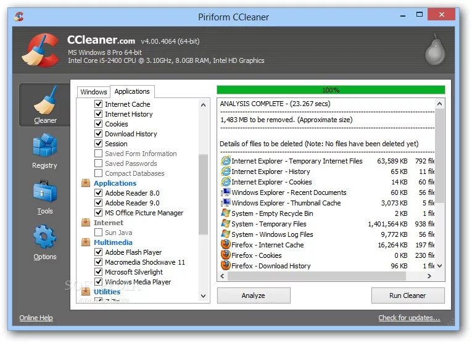Viewport: 472px width, 343px height.
Task: Click the Run Cleaner button
Action: (408, 295)
